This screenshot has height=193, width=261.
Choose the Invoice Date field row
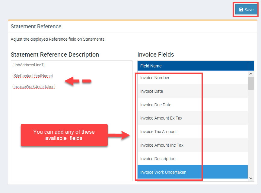(x=151, y=91)
